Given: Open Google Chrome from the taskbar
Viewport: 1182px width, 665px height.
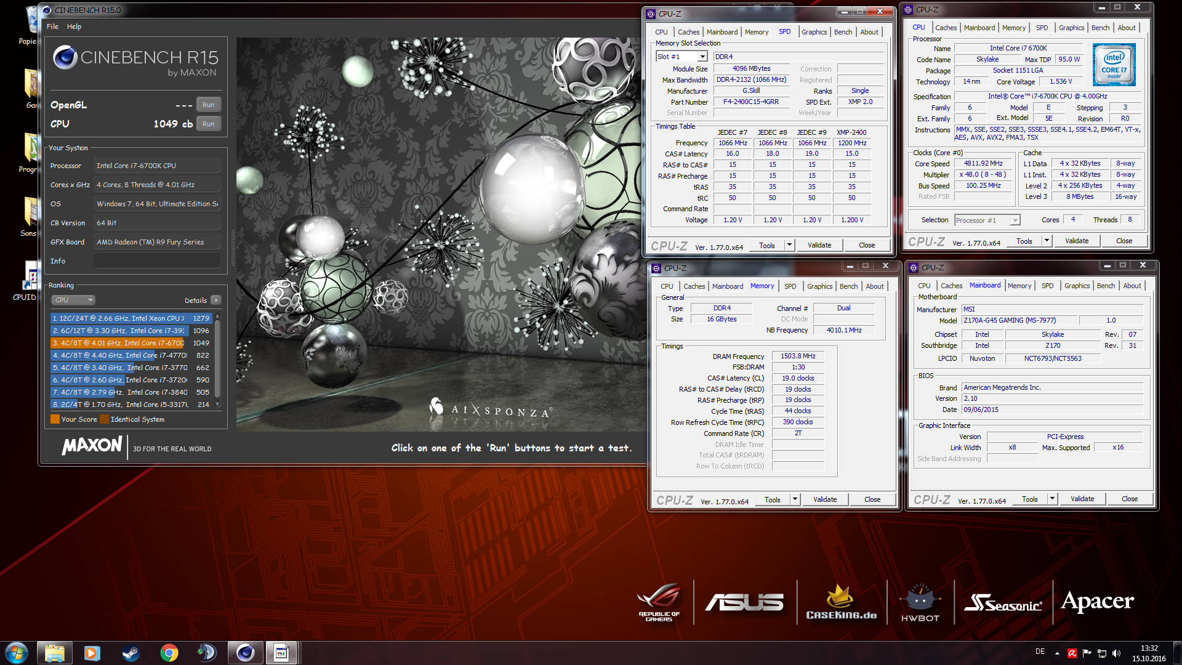Looking at the screenshot, I should [x=169, y=653].
